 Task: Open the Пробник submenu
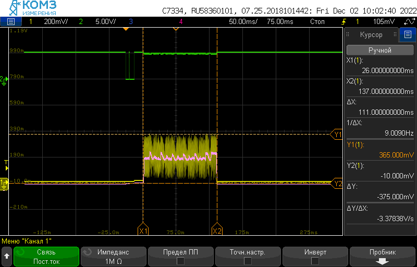point(383,257)
